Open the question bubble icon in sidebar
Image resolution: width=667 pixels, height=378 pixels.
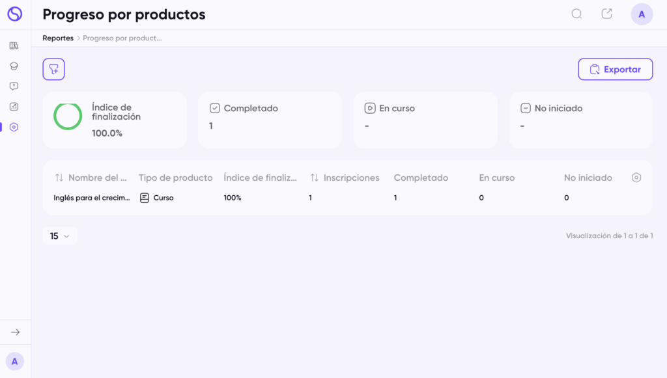click(x=14, y=87)
